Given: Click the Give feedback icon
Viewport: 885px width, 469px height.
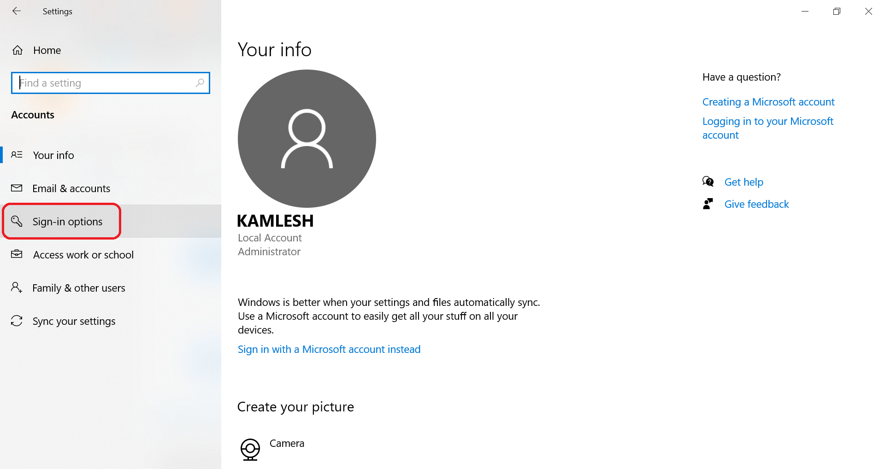Looking at the screenshot, I should (x=708, y=204).
